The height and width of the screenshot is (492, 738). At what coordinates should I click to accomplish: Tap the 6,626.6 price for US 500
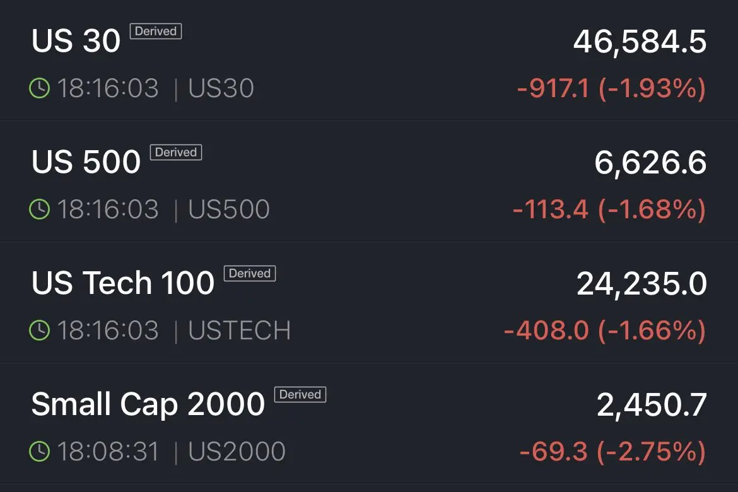click(650, 163)
